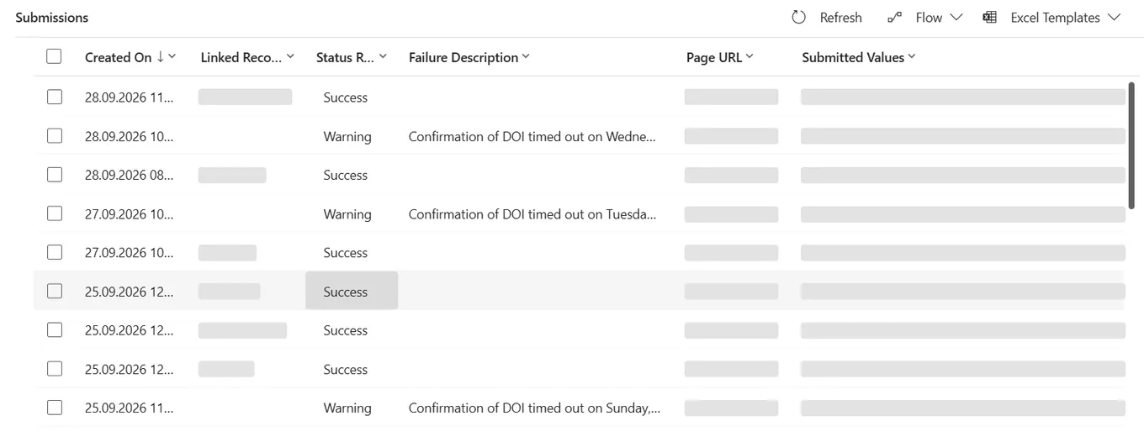Image resolution: width=1144 pixels, height=437 pixels.
Task: Click 'Confirmation of DOI timed out on Sunday,...' text
Action: pyautogui.click(x=534, y=408)
